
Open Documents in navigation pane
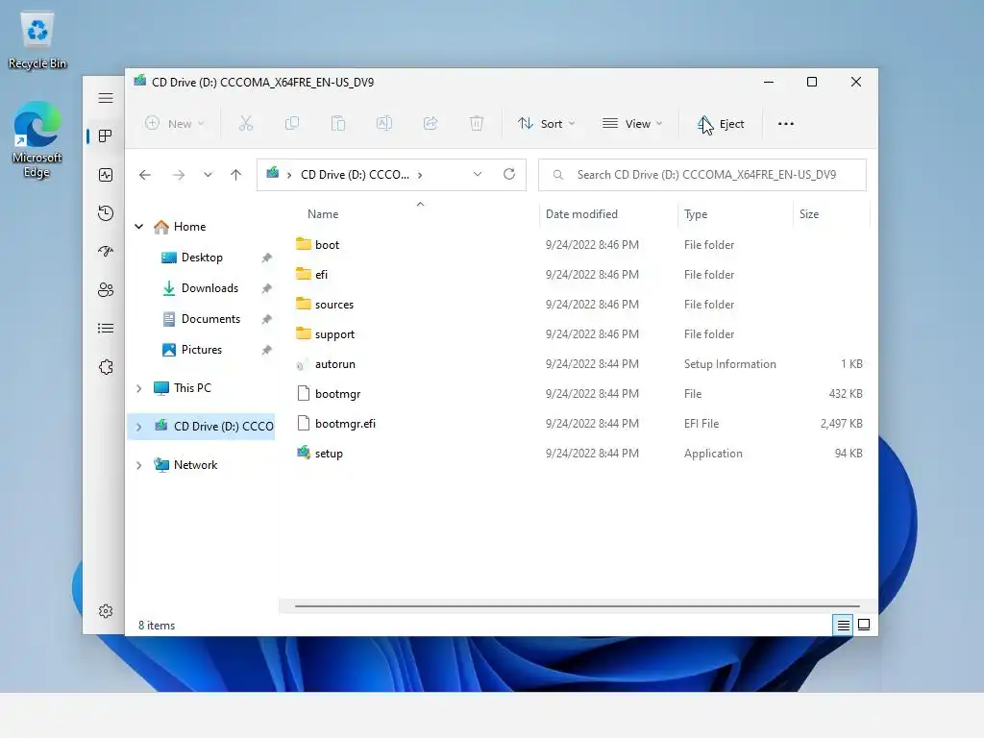(x=210, y=319)
